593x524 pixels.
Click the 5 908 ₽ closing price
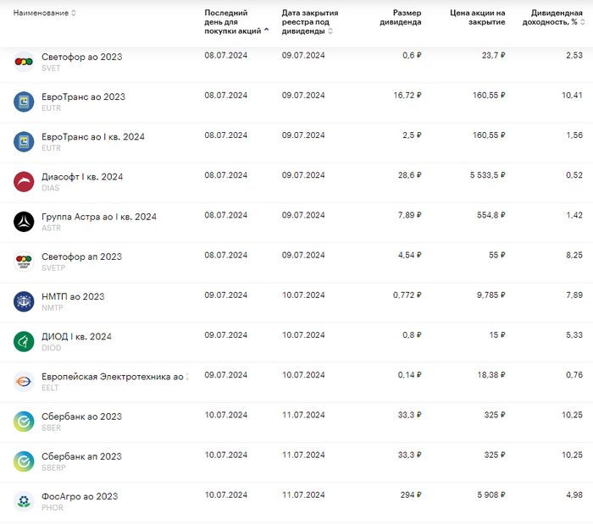tap(490, 495)
